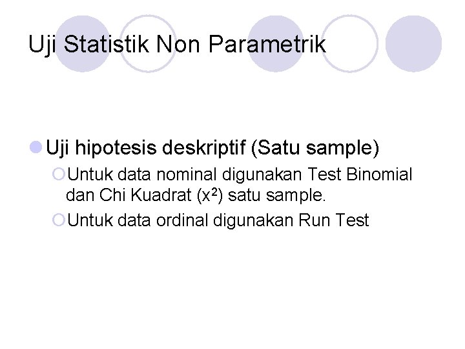Click the filled circle behind the word 'Parametrik'
Viewport: 465px width, 349px height.
tap(276, 44)
